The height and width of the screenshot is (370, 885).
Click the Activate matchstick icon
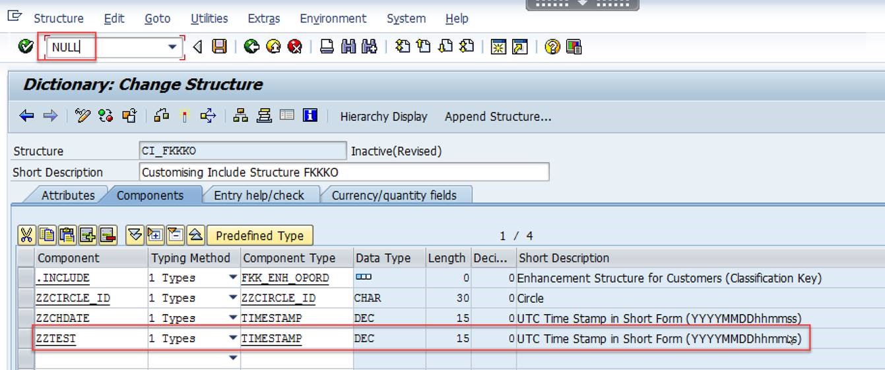(x=184, y=117)
